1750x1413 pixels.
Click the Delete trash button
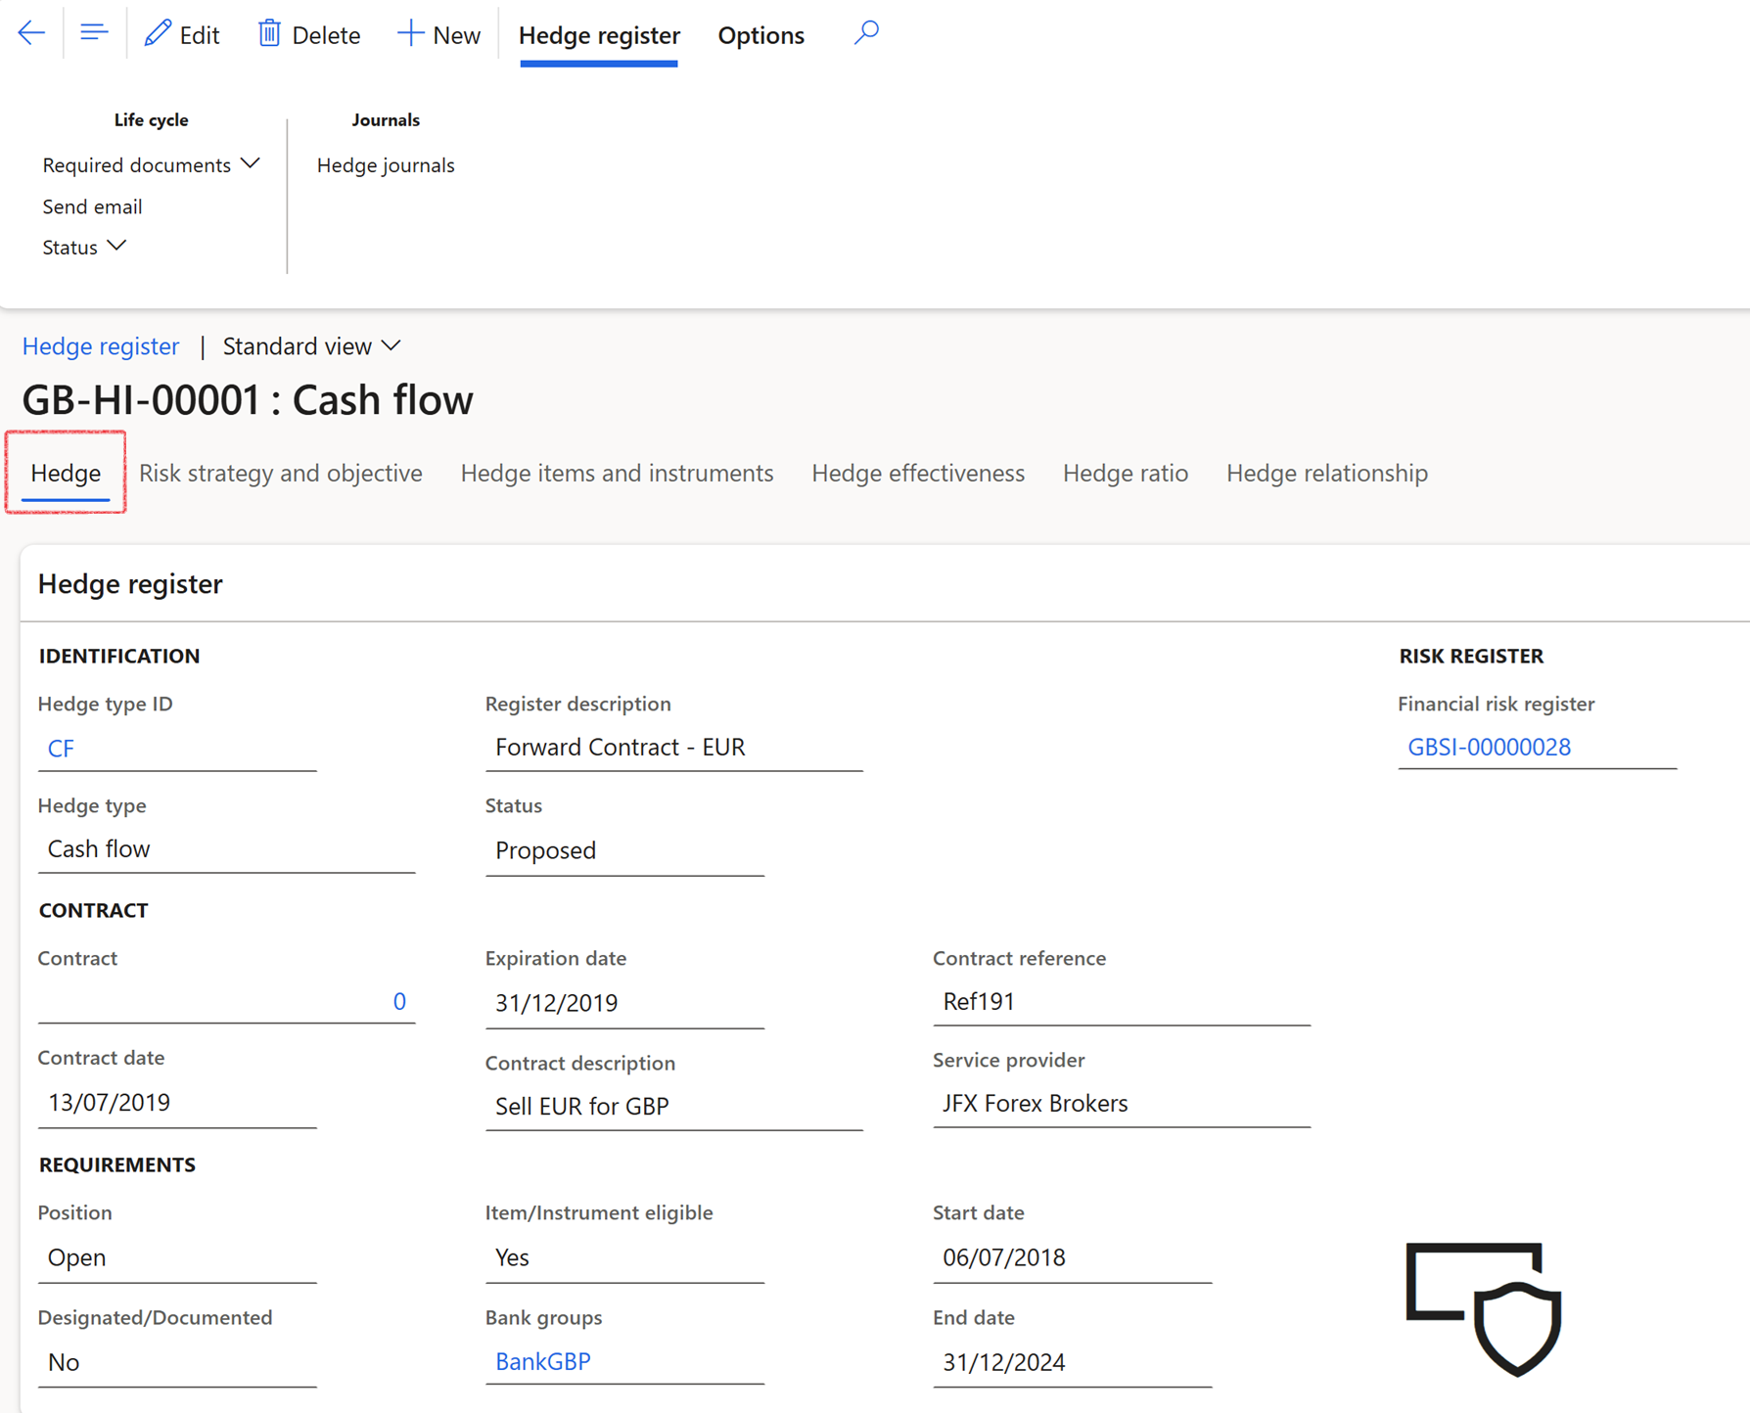tap(308, 34)
